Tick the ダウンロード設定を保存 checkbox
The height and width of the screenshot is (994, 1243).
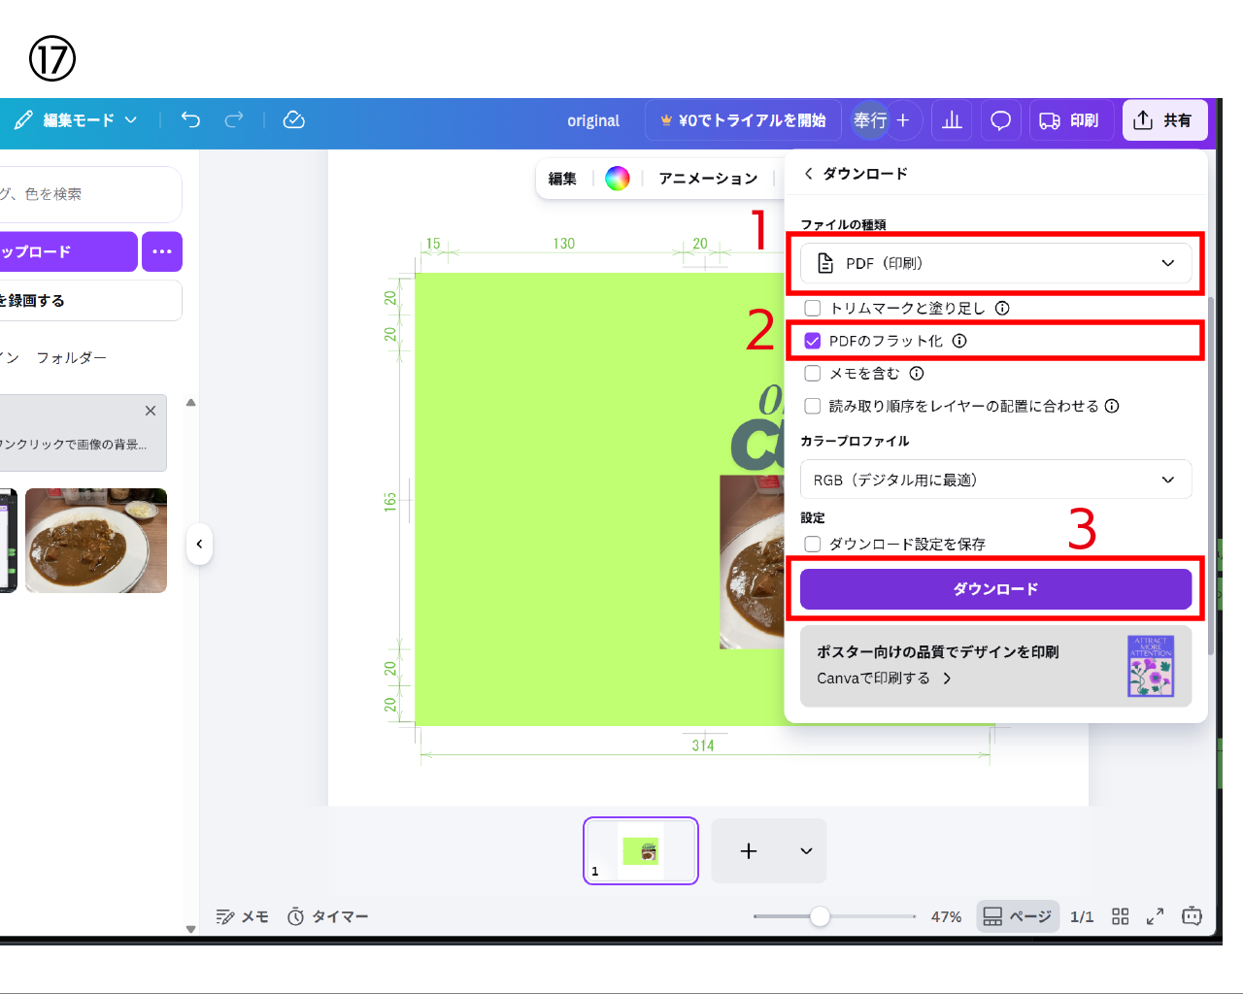coord(813,544)
